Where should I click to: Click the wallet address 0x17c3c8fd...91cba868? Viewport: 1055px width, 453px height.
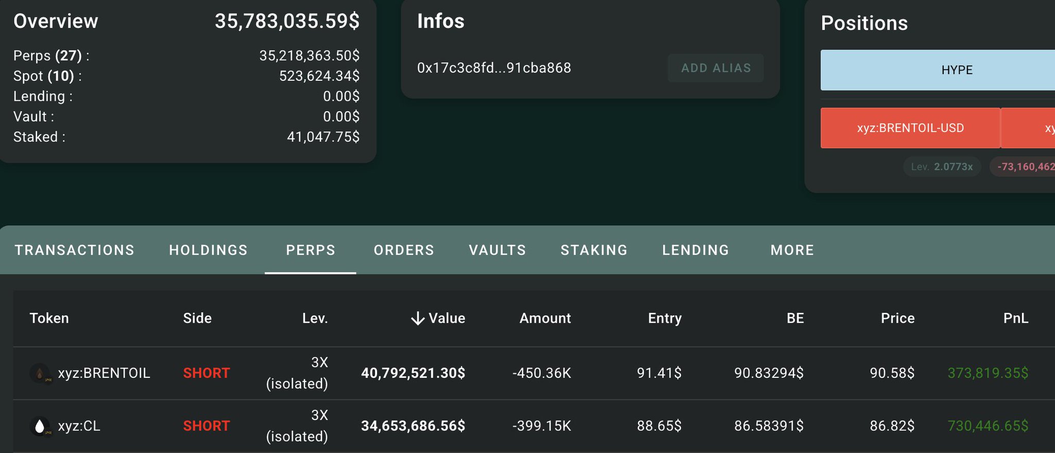[x=494, y=68]
